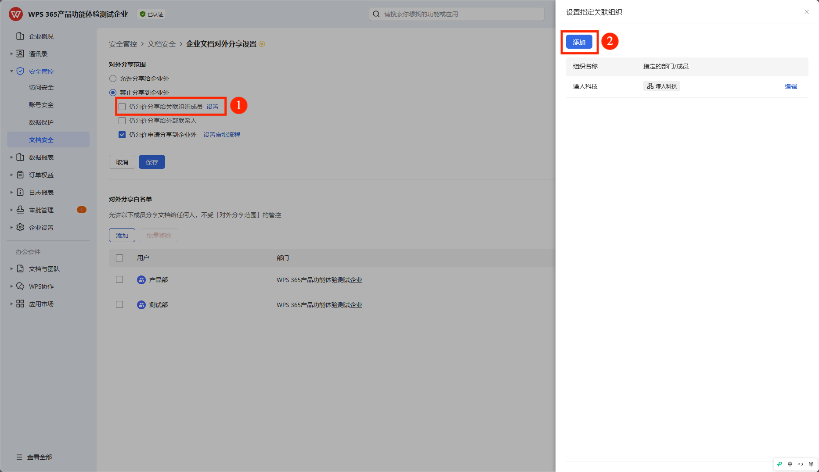Click the 数据报表 sidebar icon
The image size is (819, 472).
20,157
